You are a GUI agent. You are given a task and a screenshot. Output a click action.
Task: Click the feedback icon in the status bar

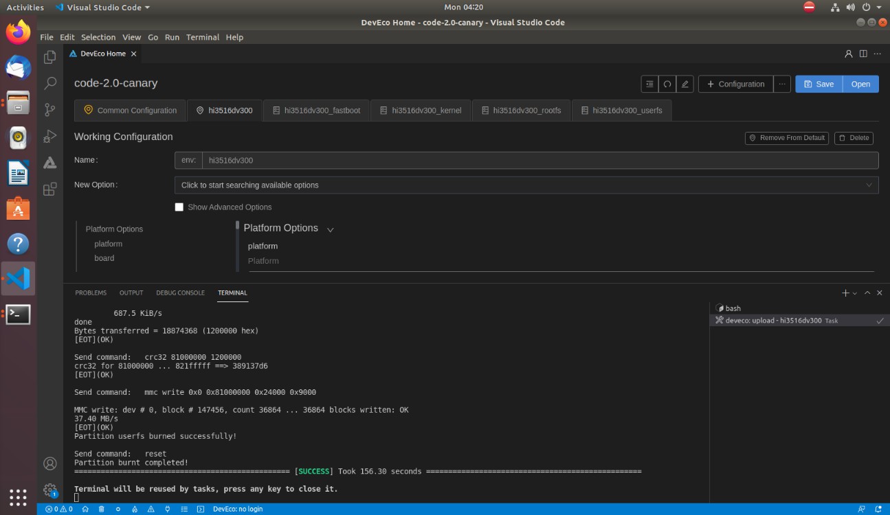click(862, 510)
